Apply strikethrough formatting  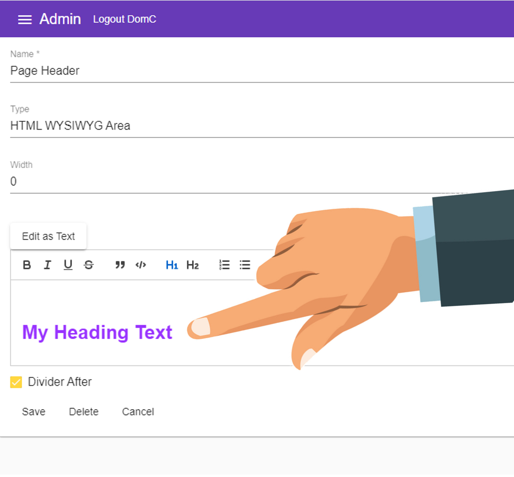(88, 265)
